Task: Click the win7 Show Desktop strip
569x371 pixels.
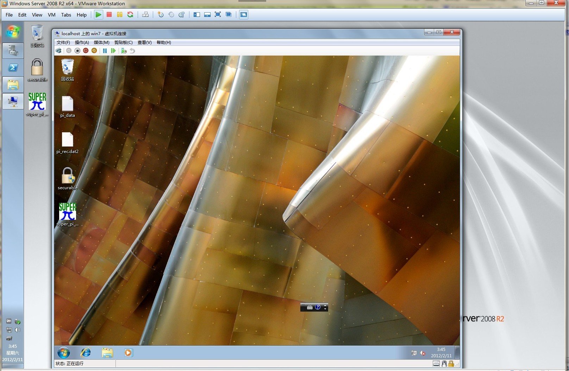Action: pos(457,352)
